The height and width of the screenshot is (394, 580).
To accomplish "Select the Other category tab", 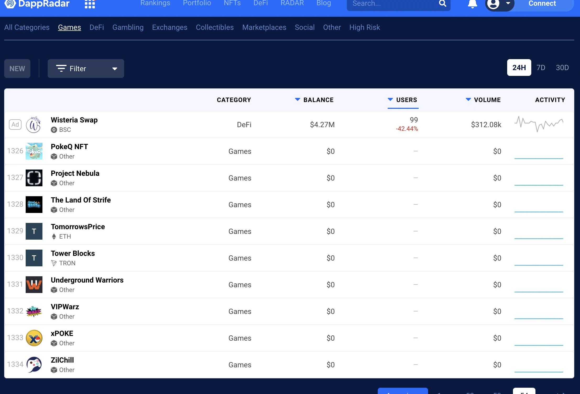I will click(332, 27).
